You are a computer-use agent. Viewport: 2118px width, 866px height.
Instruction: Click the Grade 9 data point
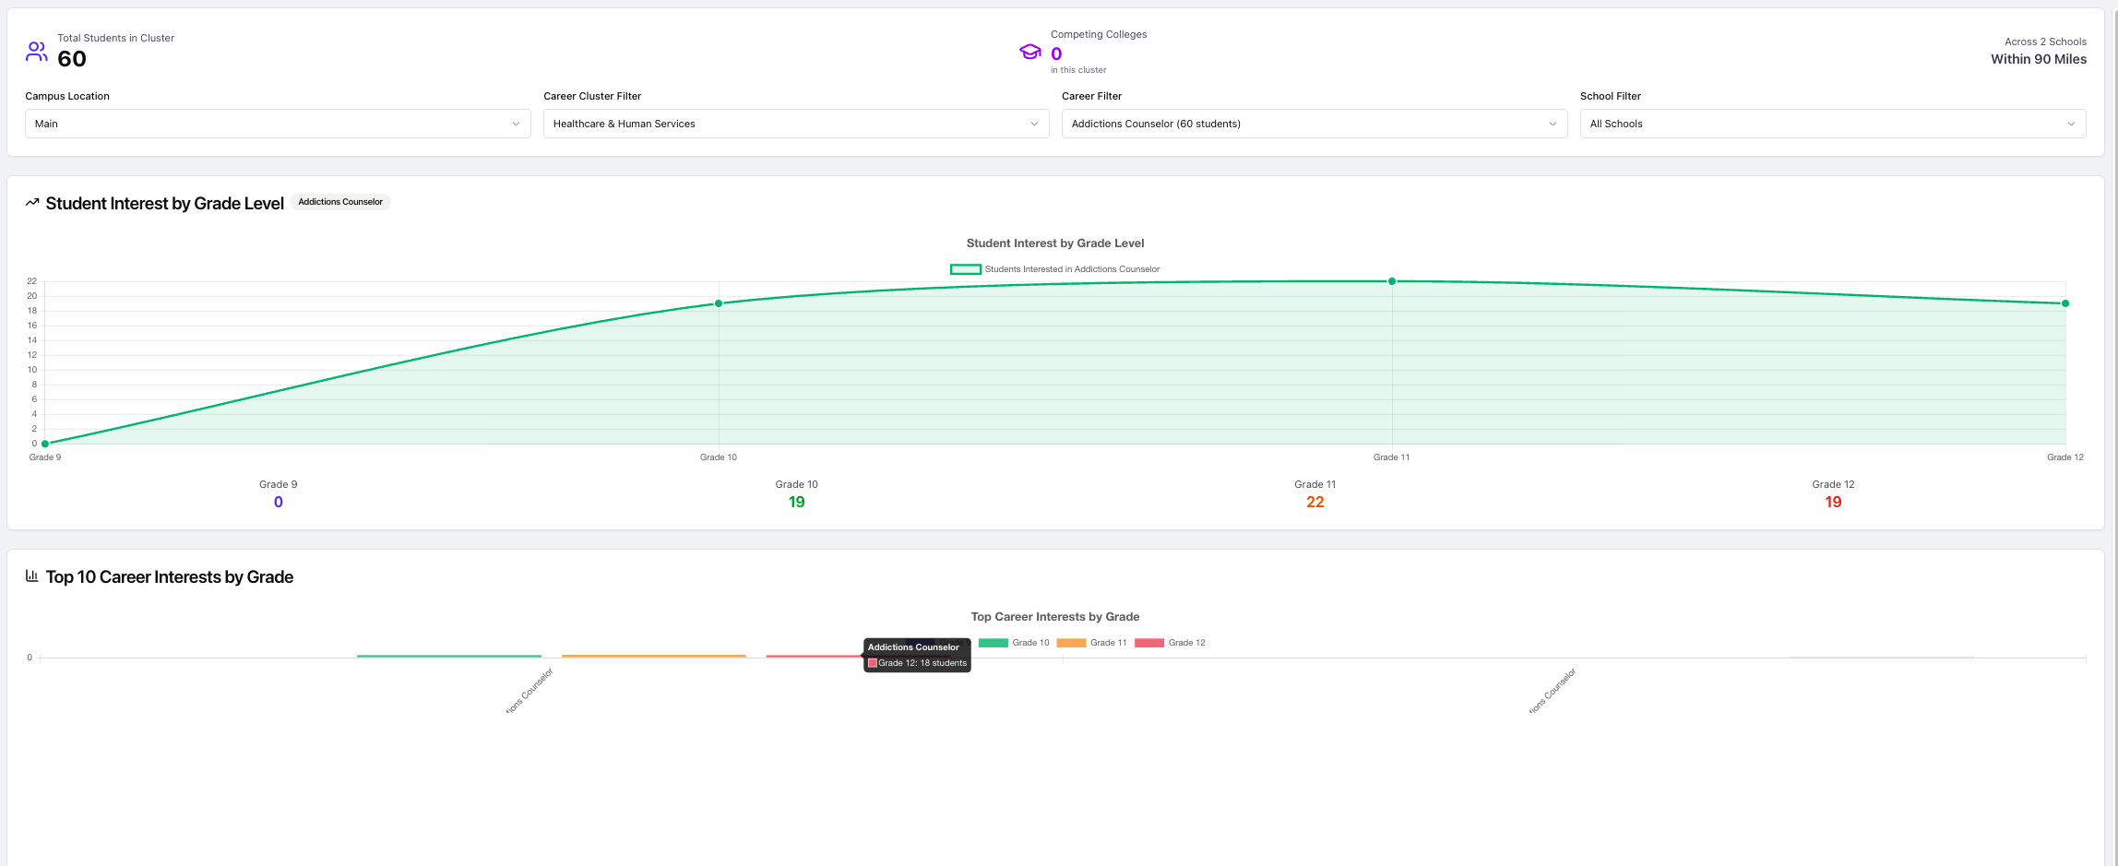pos(45,444)
